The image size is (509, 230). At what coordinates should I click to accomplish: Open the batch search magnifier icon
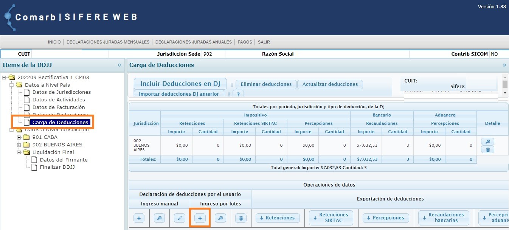point(220,218)
